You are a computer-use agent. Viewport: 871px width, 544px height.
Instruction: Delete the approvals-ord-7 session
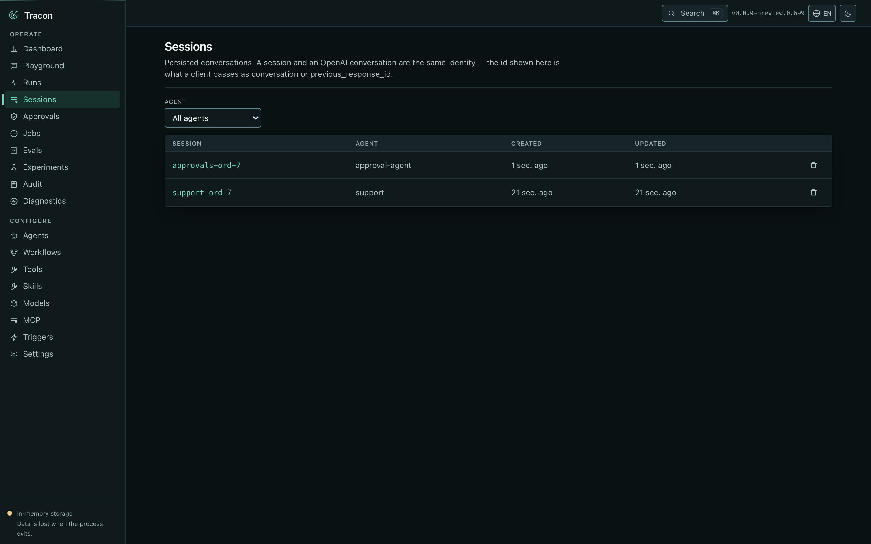point(813,165)
